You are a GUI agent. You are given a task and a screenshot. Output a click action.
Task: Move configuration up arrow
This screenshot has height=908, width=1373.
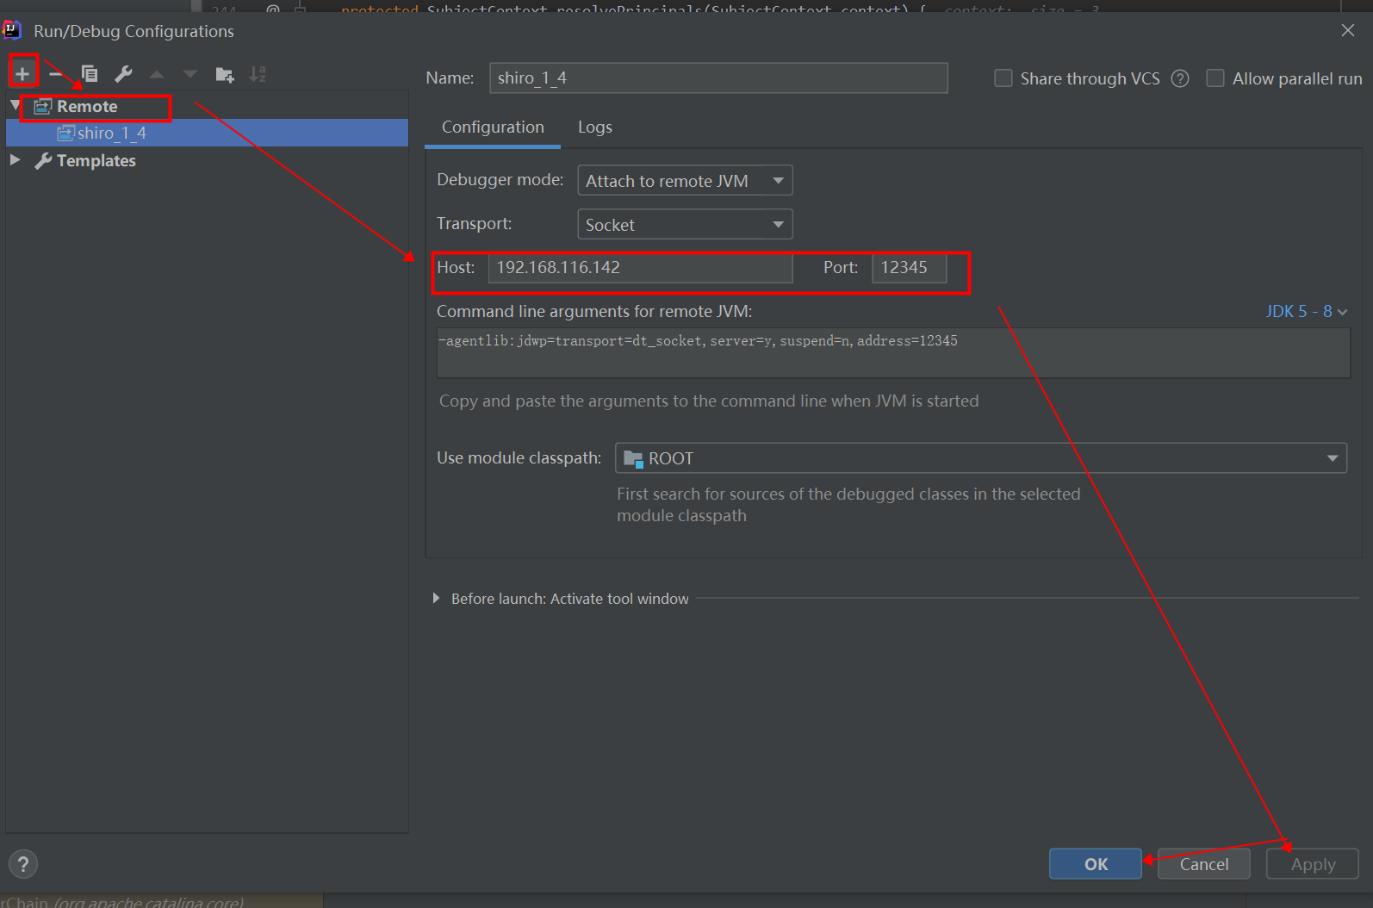(157, 74)
